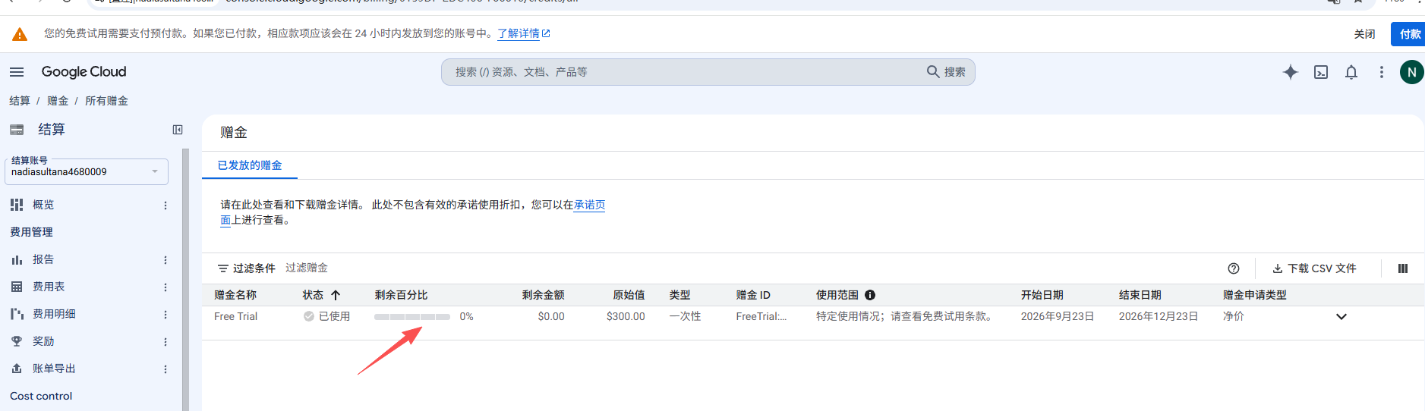Open 奖励 in the sidebar
Image resolution: width=1425 pixels, height=411 pixels.
43,341
